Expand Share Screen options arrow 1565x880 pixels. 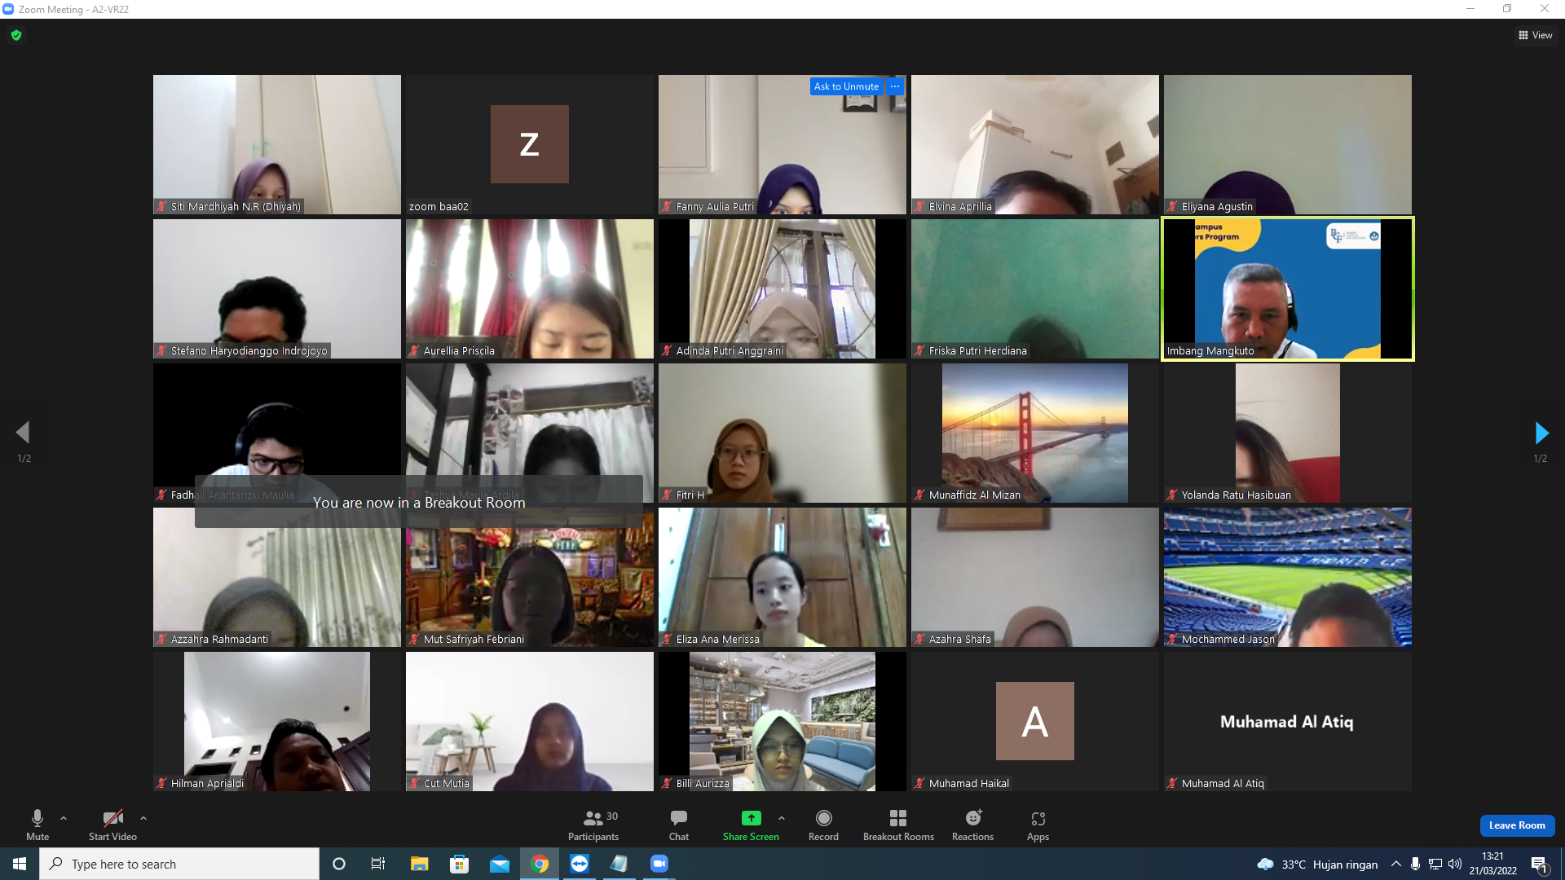[782, 818]
